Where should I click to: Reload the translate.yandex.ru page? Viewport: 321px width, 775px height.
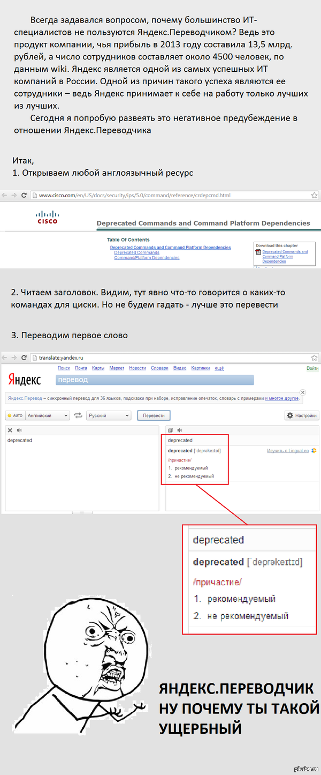coord(24,357)
